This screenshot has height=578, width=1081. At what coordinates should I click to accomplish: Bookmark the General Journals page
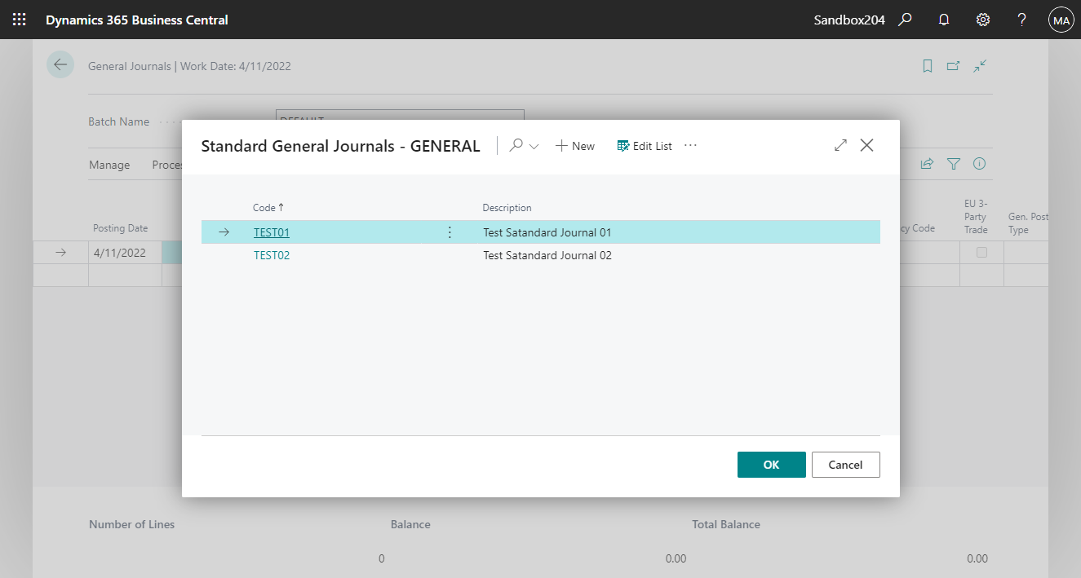point(927,65)
